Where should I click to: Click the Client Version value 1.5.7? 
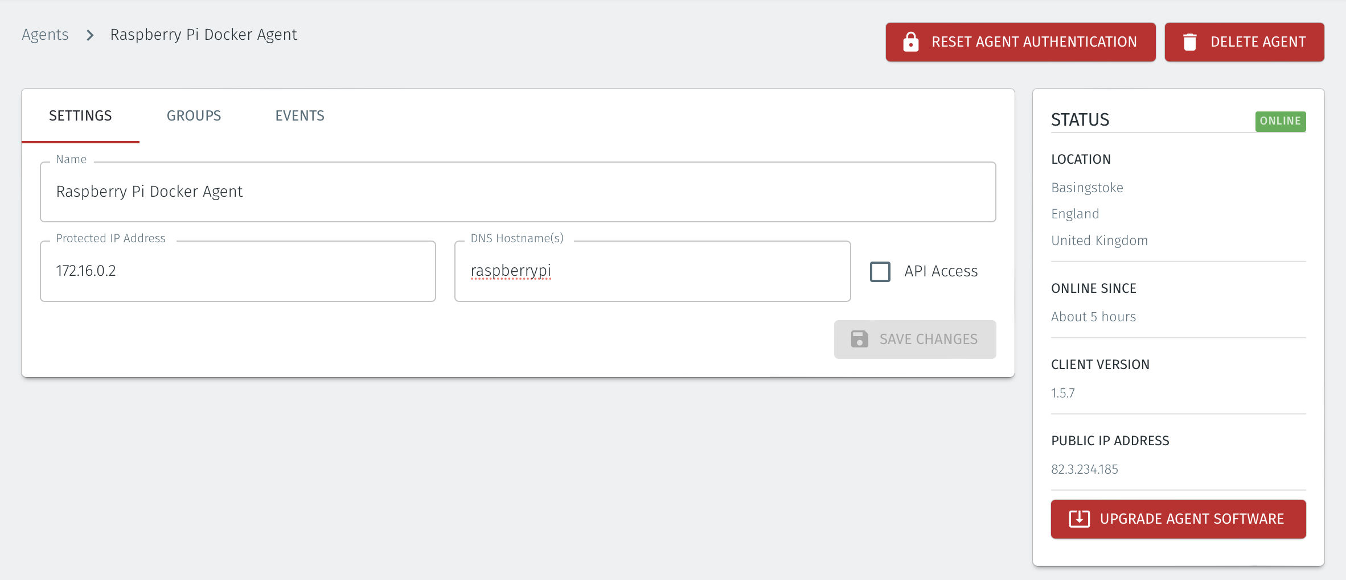pos(1062,392)
